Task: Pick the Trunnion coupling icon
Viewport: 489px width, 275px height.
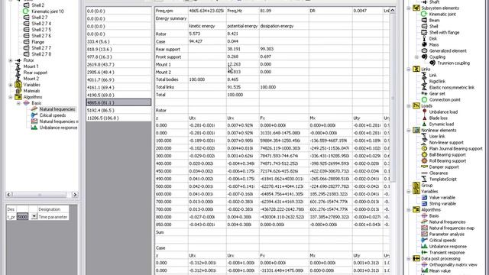Action: click(432, 63)
